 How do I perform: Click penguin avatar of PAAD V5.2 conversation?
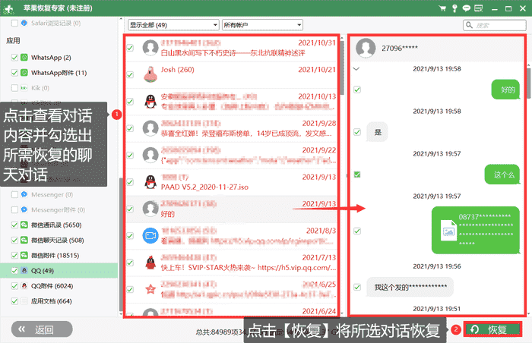coord(150,182)
